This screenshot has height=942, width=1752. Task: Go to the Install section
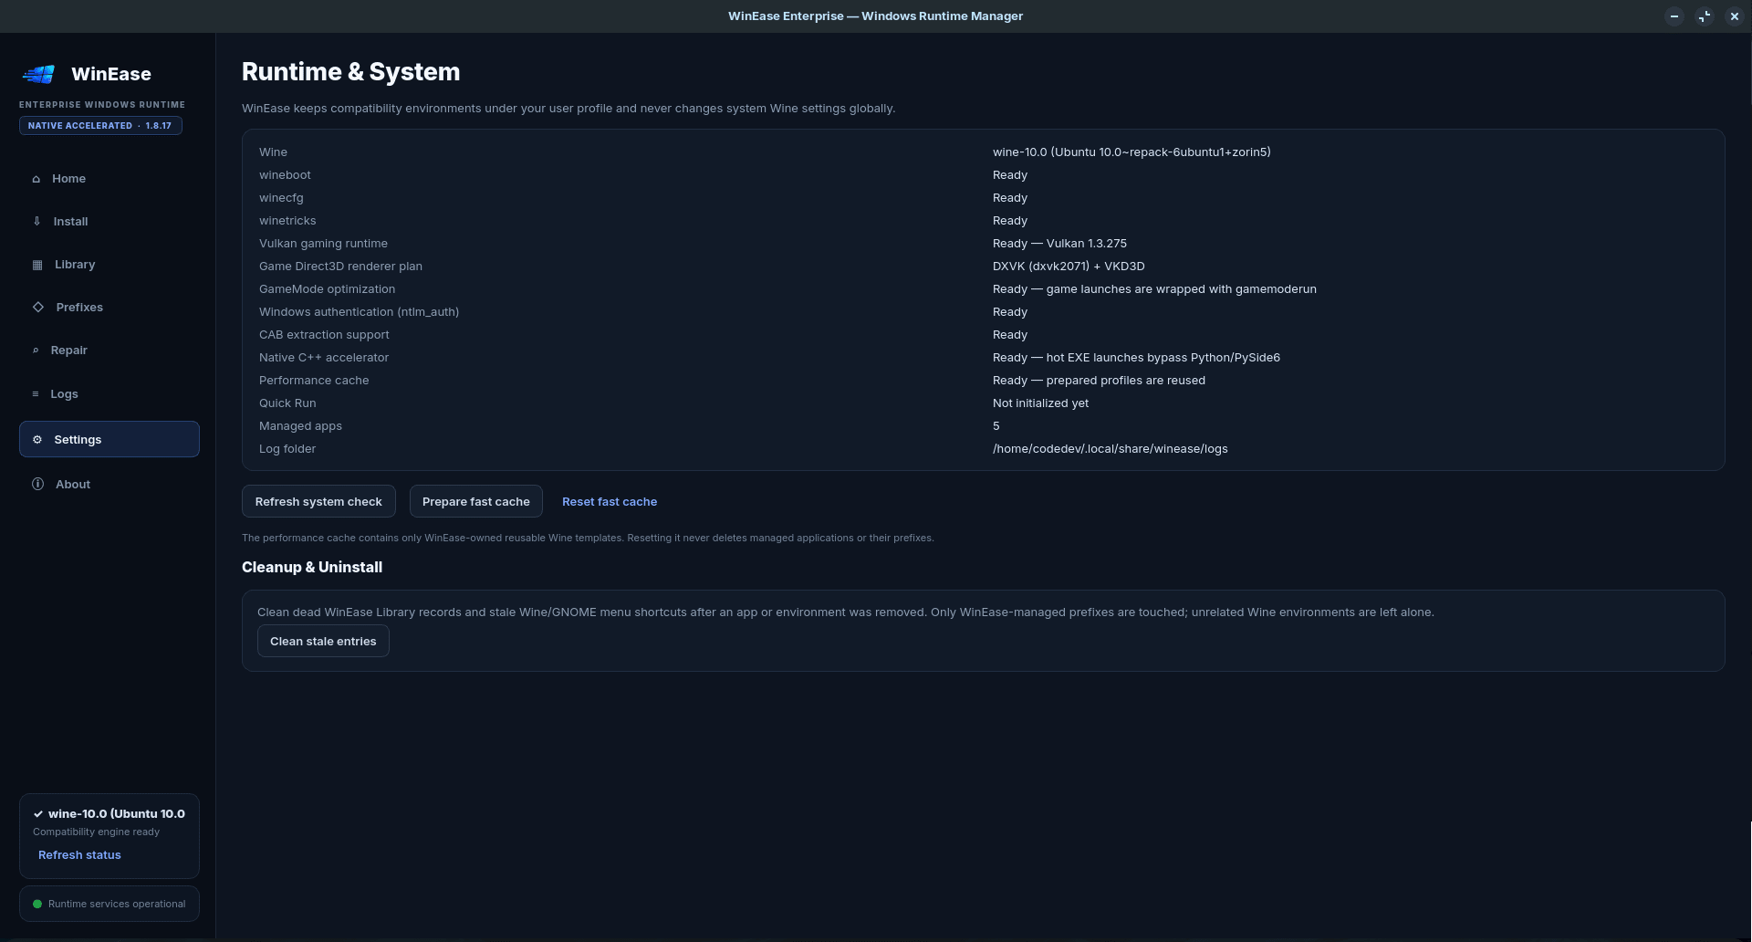(109, 221)
